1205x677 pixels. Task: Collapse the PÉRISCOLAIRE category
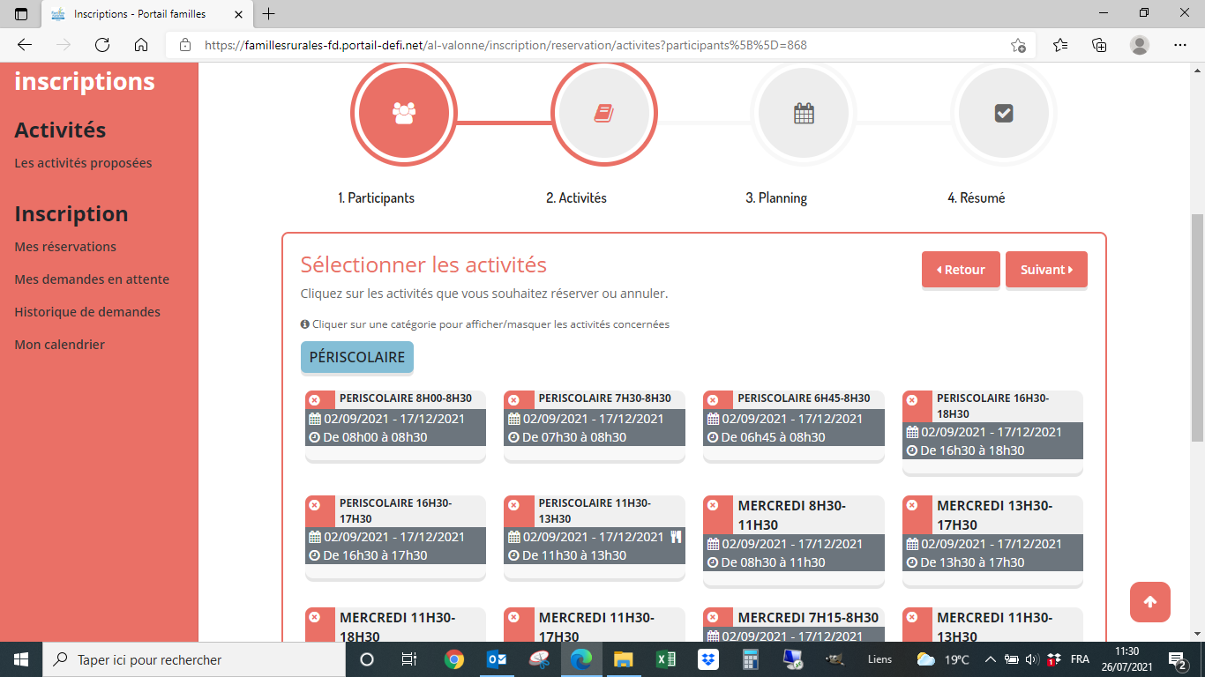[356, 357]
